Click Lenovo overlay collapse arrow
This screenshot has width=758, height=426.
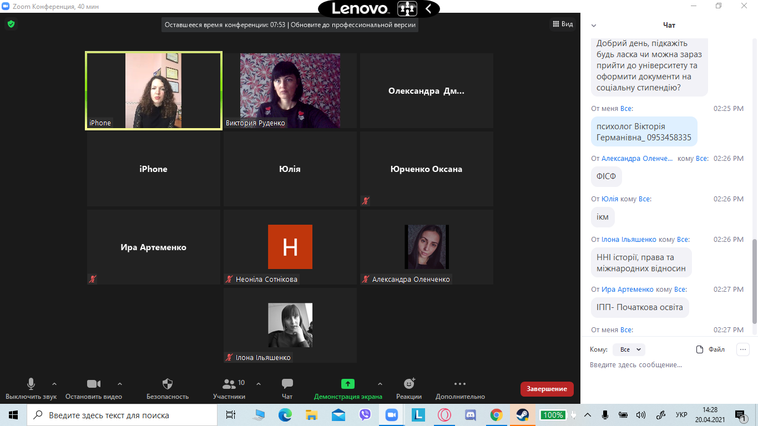pos(428,9)
